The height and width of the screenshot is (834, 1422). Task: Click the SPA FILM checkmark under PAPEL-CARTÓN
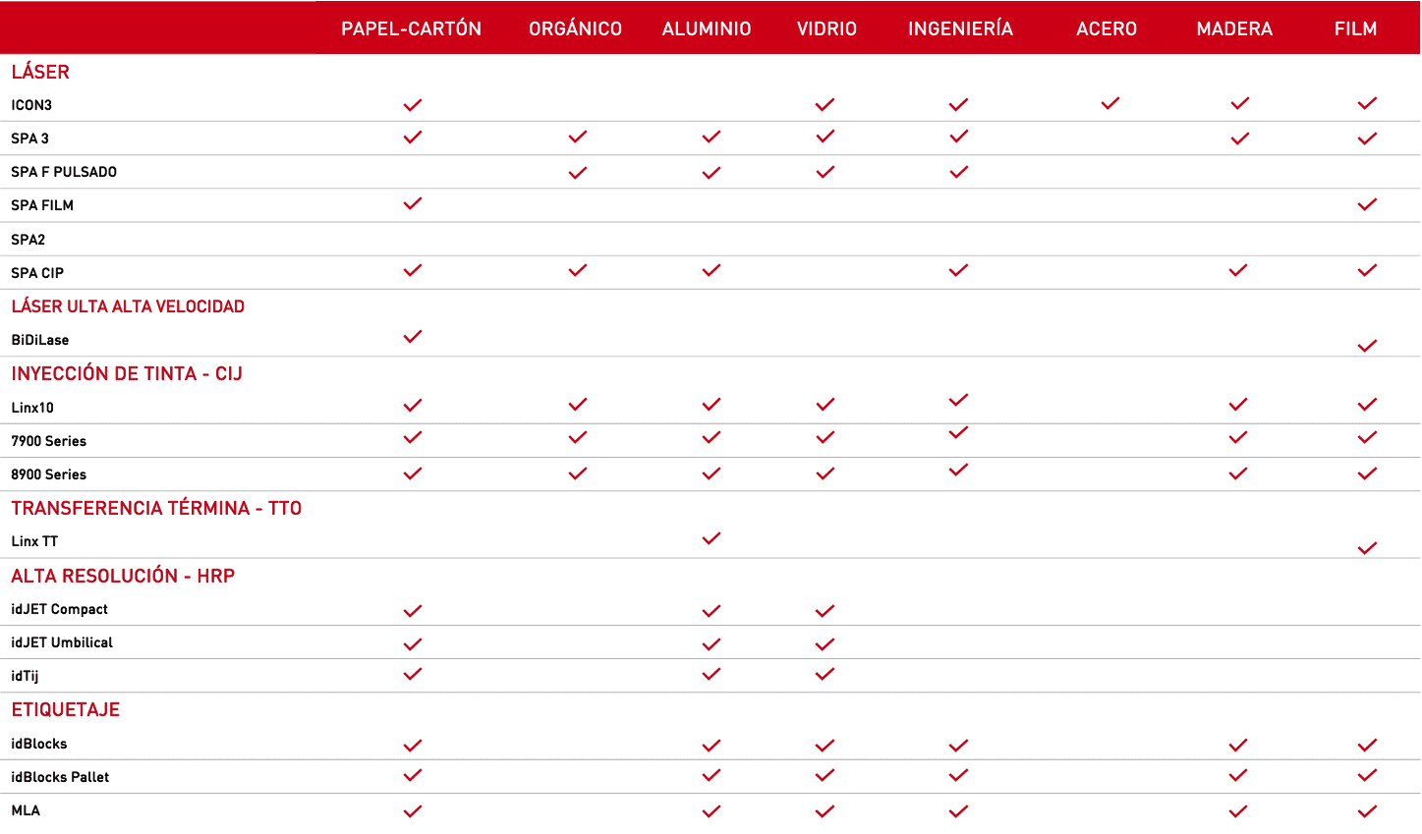click(x=413, y=203)
